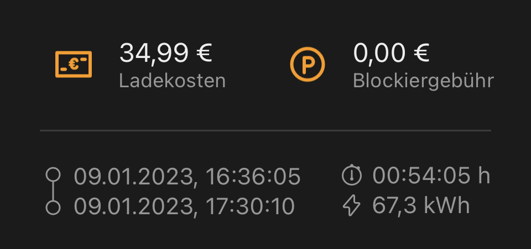Click the lower end-time circle marker

(x=53, y=208)
